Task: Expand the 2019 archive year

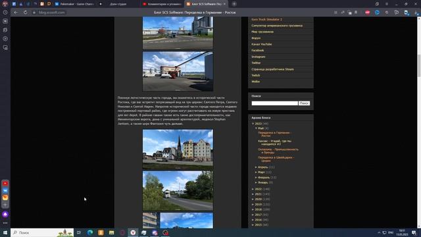Action: (253, 205)
